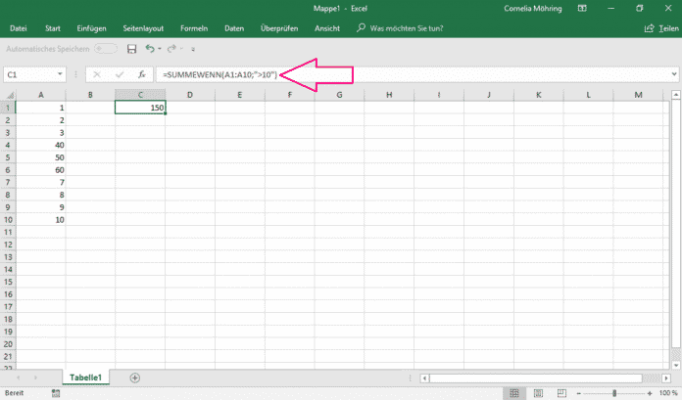Image resolution: width=682 pixels, height=400 pixels.
Task: Open the Formeln ribbon tab
Action: 194,28
